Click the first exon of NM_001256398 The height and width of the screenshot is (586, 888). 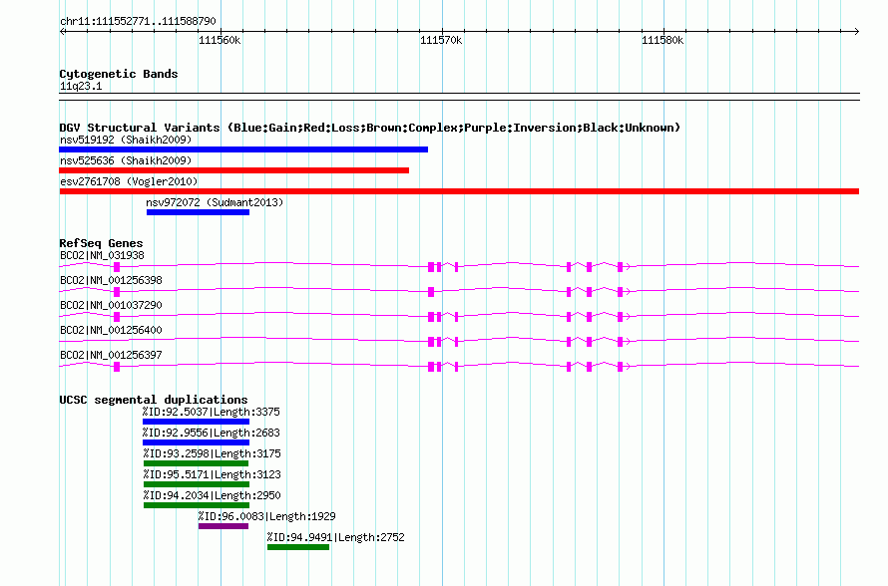click(x=117, y=292)
